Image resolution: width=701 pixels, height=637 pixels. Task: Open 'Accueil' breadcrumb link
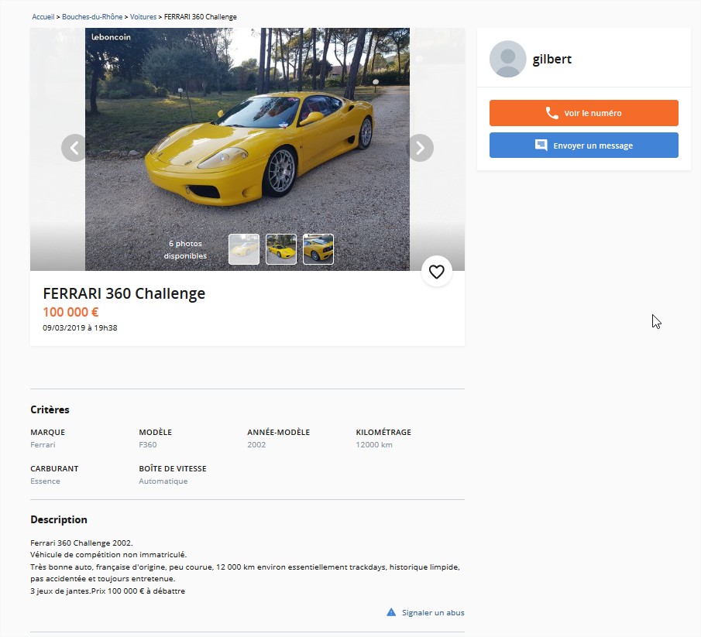[43, 17]
